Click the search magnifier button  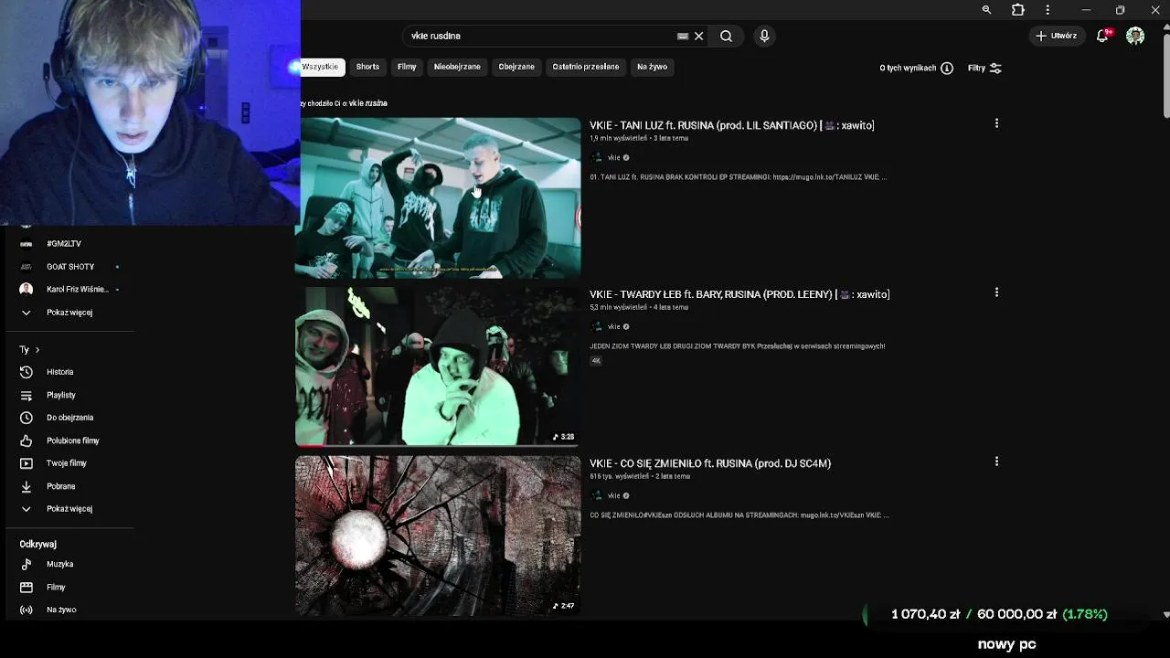(x=726, y=36)
